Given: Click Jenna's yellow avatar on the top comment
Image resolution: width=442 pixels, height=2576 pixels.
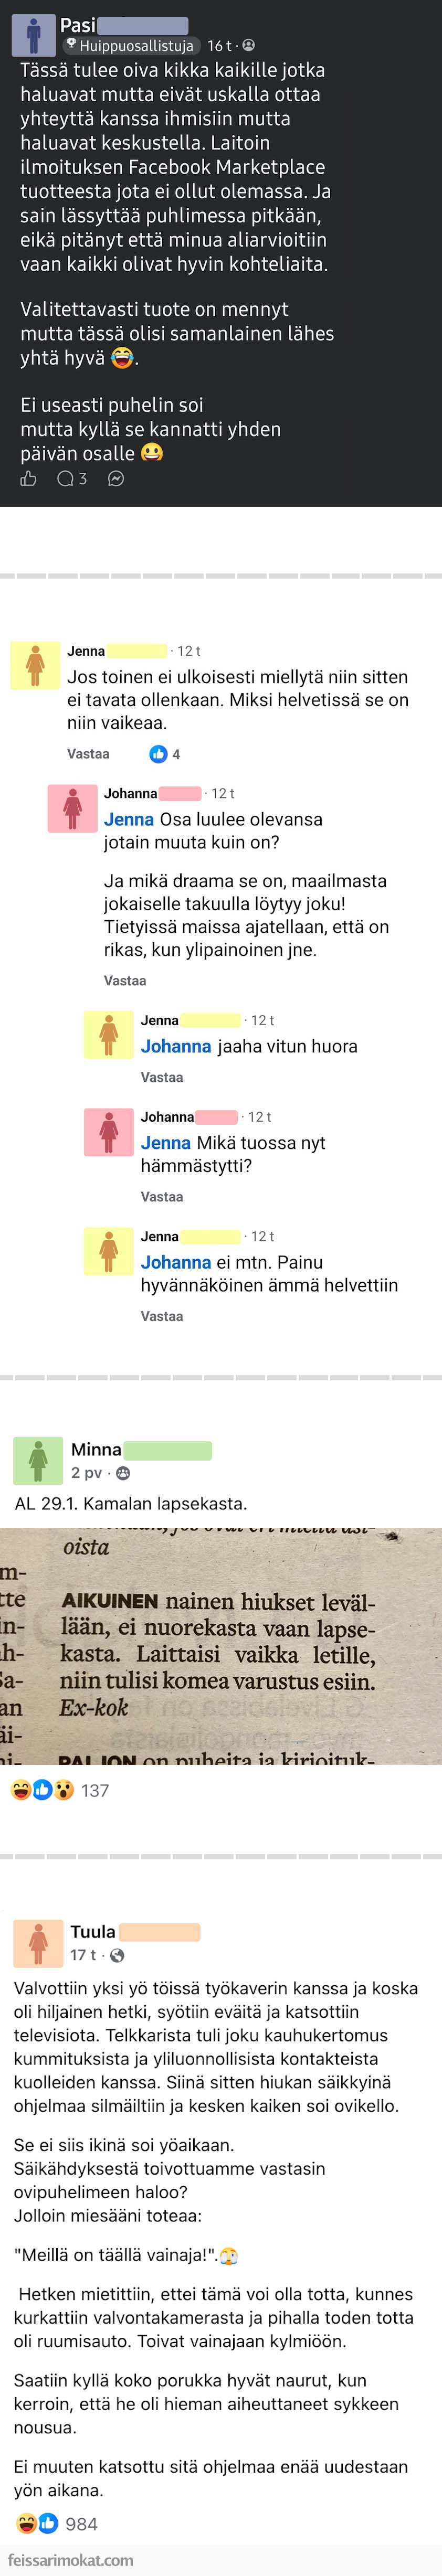Looking at the screenshot, I should pyautogui.click(x=35, y=665).
